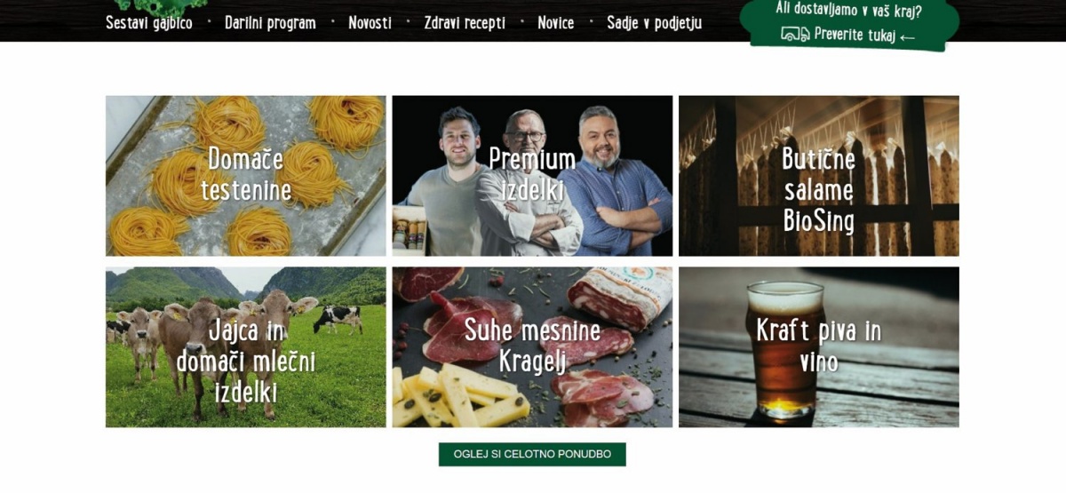Go to Darilni program
The image size is (1066, 493).
270,23
